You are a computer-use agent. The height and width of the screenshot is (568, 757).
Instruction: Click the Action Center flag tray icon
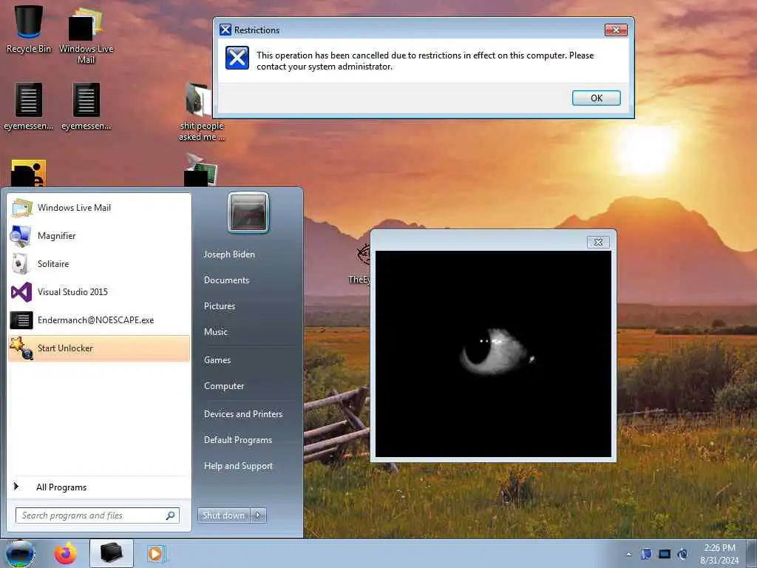[x=646, y=554]
